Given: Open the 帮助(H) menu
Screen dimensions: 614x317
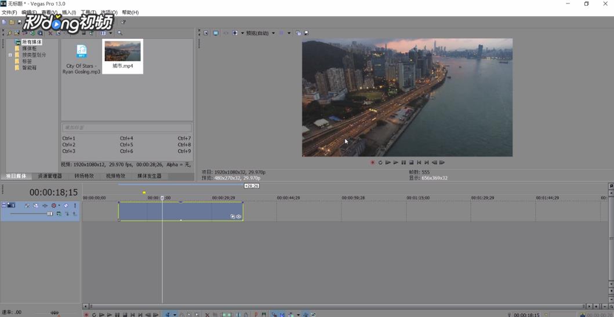Looking at the screenshot, I should tap(130, 13).
